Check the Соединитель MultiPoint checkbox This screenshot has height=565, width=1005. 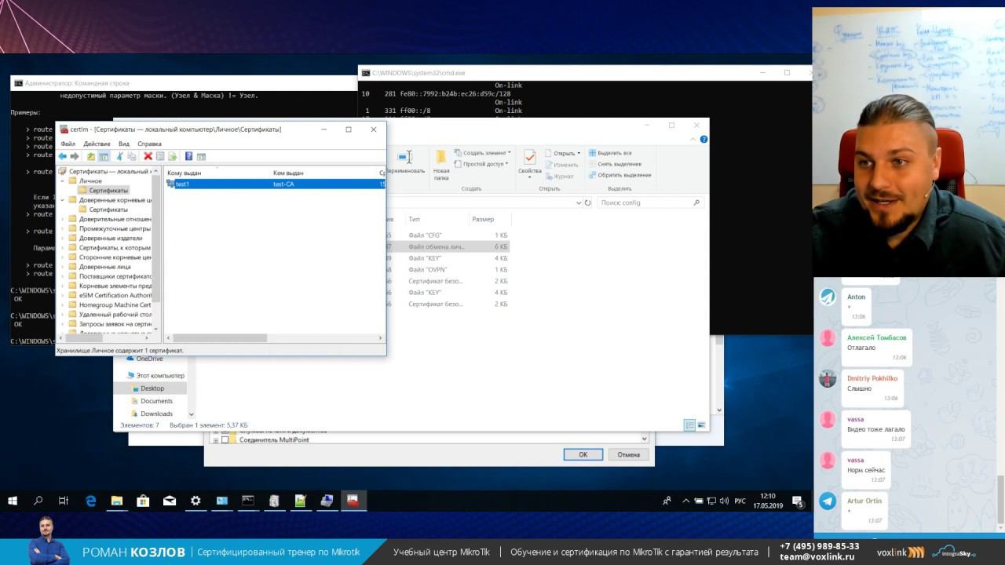coord(225,440)
